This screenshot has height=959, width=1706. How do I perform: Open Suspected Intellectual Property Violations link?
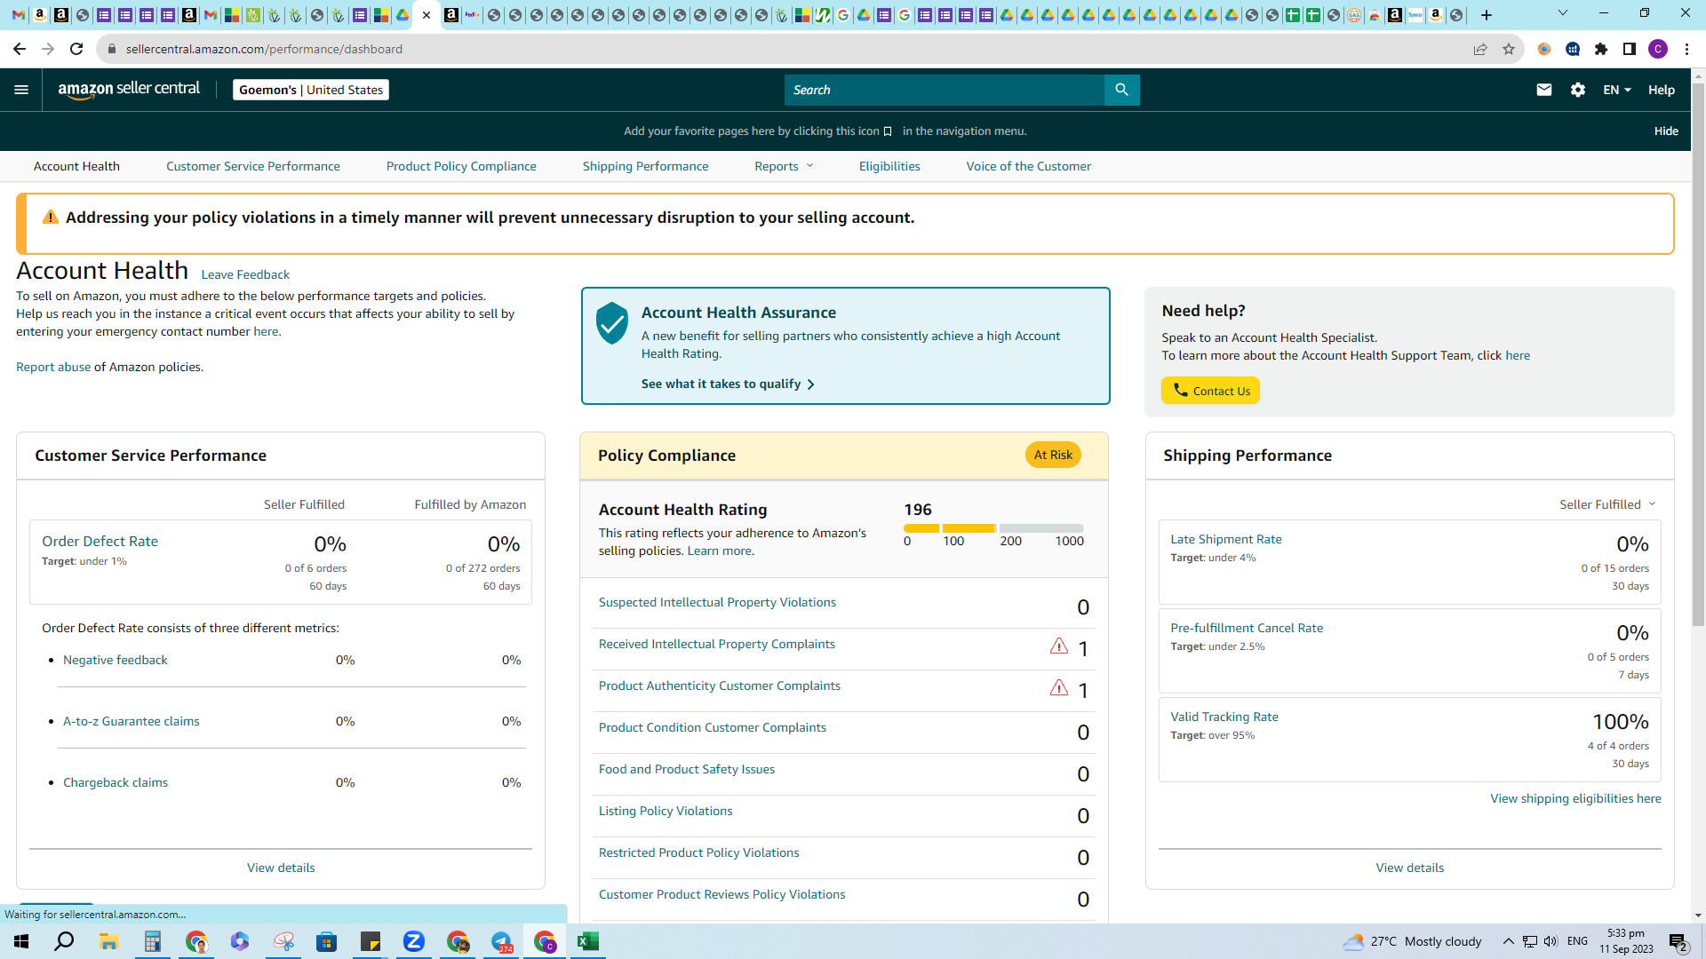717,602
